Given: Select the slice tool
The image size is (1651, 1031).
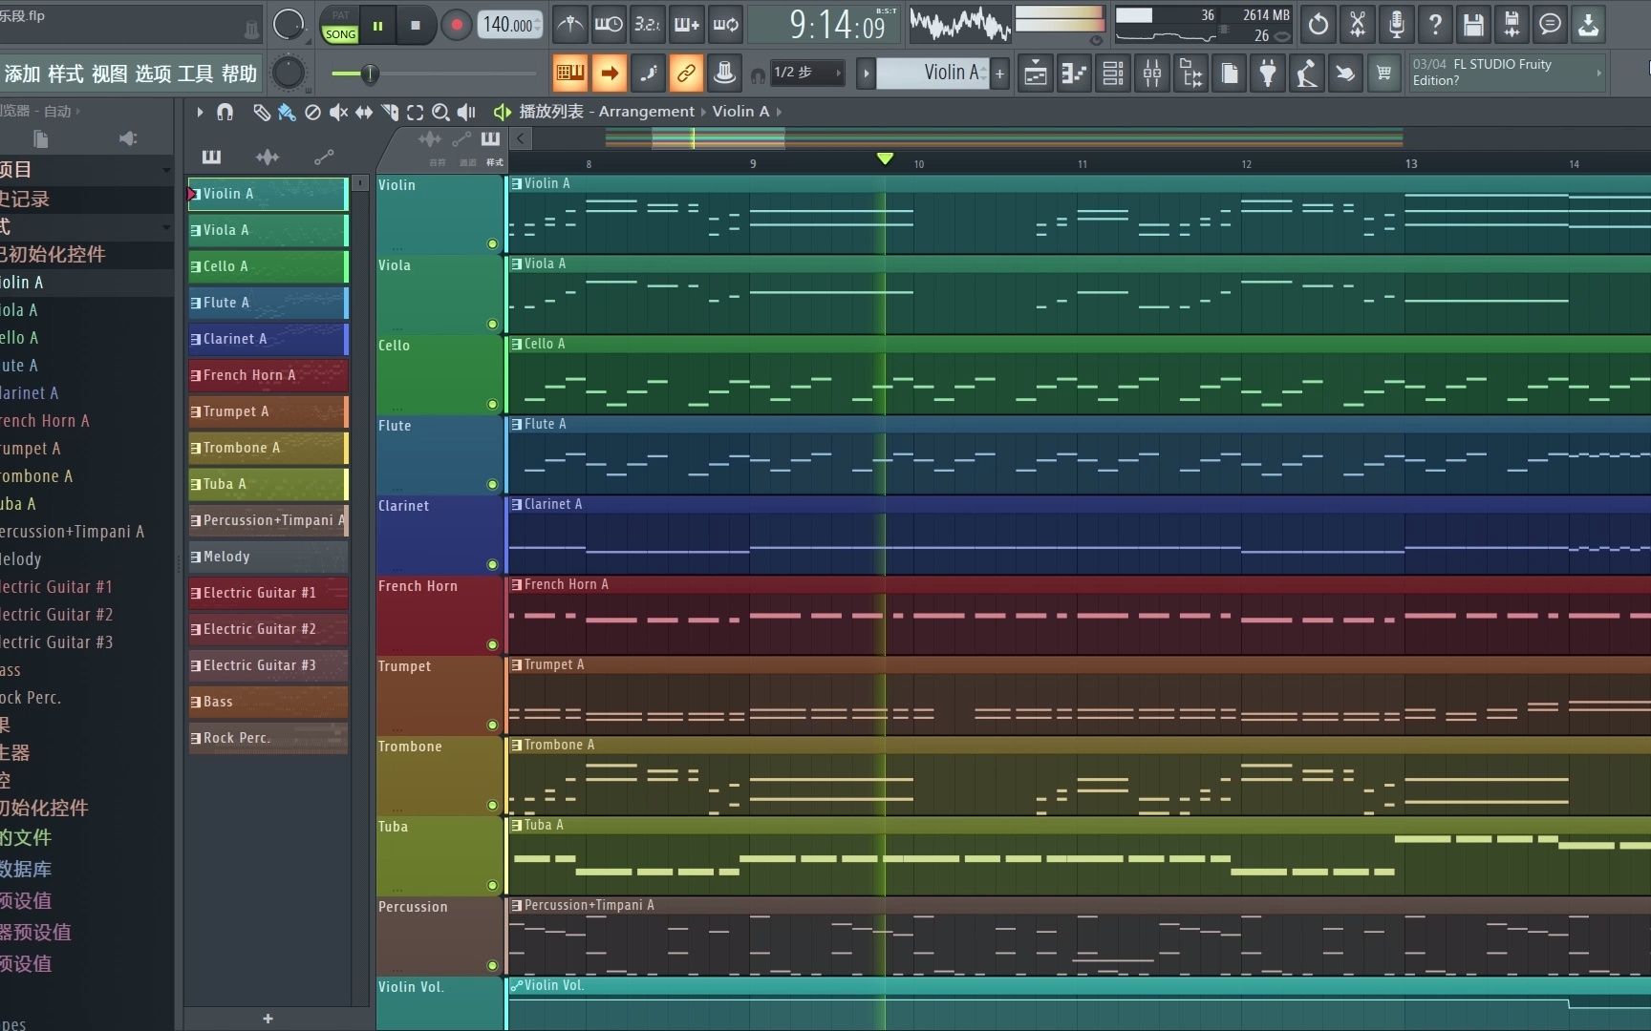Looking at the screenshot, I should (x=390, y=112).
